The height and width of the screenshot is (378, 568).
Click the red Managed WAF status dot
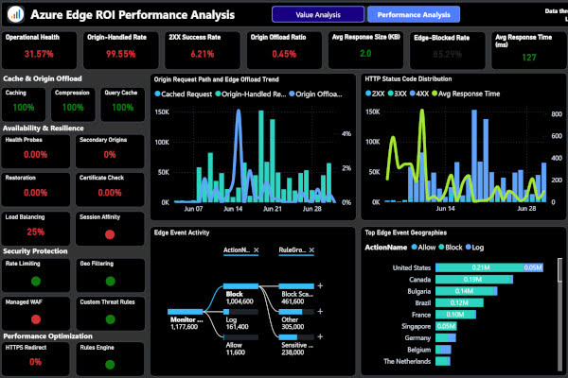tap(36, 319)
